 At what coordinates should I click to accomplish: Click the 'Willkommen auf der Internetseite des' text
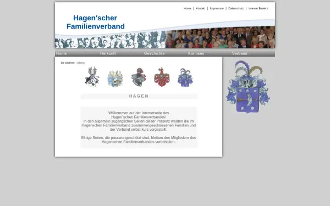click(x=139, y=113)
